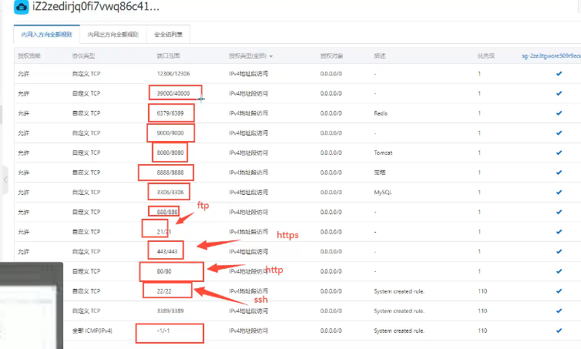581x349 pixels.
Task: Select the 9000/9000 port range cell
Action: point(170,133)
